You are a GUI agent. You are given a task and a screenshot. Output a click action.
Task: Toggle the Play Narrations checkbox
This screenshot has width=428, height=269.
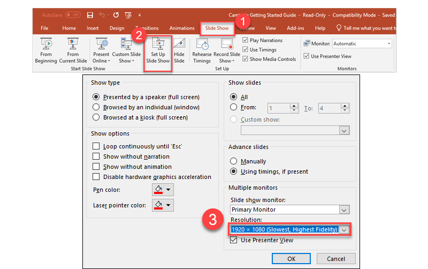point(246,40)
